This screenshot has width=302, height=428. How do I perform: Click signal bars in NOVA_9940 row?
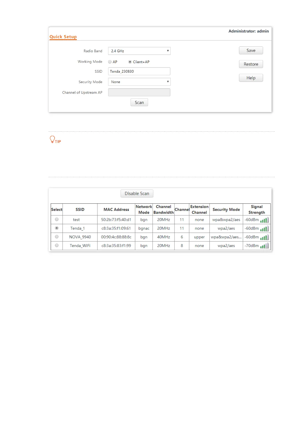(264, 237)
